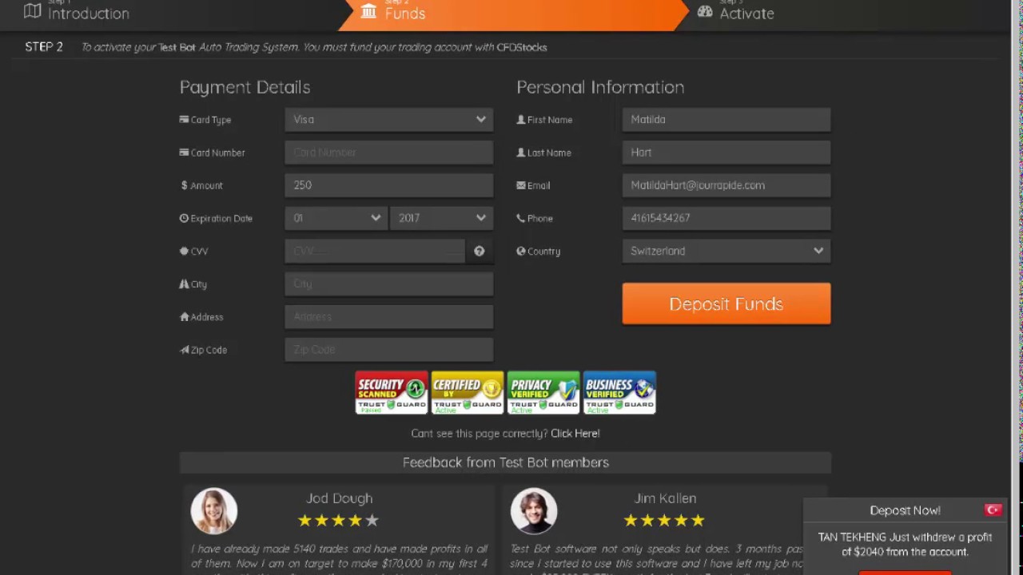Click the First Name person icon
Image resolution: width=1023 pixels, height=575 pixels.
pyautogui.click(x=521, y=120)
